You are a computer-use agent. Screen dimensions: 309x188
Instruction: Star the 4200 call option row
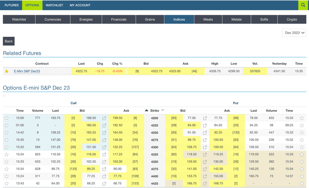pos(6,118)
